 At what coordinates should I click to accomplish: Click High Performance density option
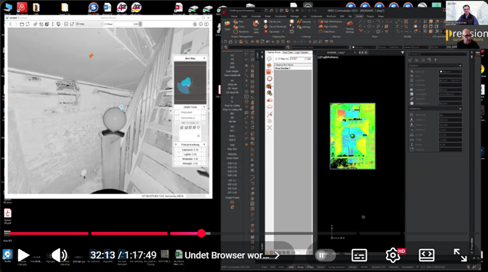click(x=330, y=22)
